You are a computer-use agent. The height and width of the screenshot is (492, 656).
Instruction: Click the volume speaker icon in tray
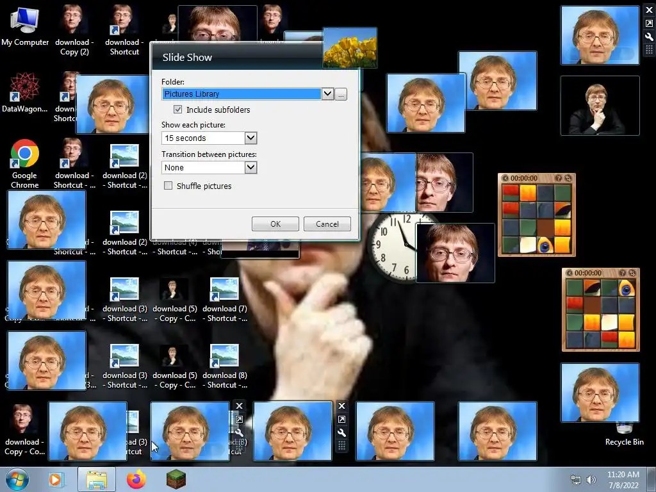pos(591,480)
